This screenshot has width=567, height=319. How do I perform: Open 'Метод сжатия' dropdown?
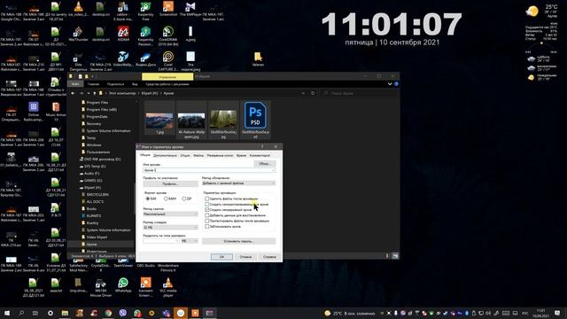[x=170, y=214]
